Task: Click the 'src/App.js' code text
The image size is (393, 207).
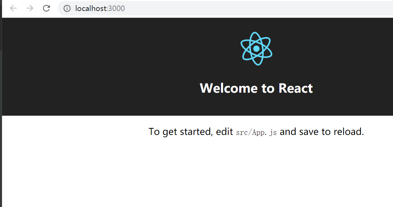Action: tap(256, 132)
